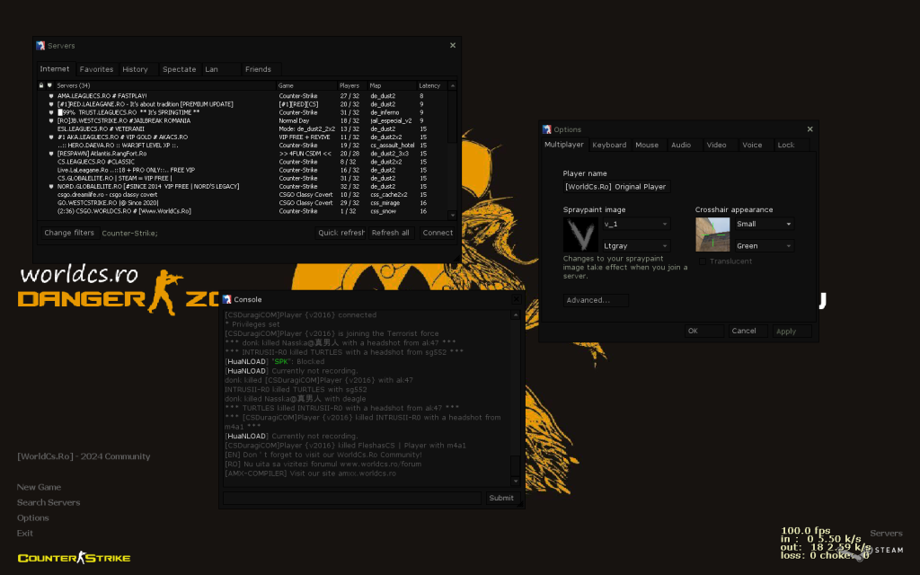This screenshot has height=575, width=920.
Task: Open the History tab in Servers
Action: [138, 69]
